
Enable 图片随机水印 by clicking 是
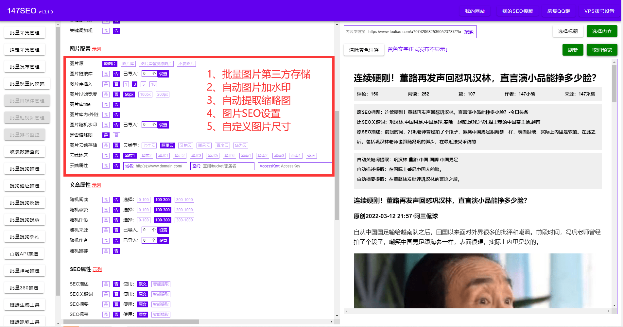tap(106, 125)
